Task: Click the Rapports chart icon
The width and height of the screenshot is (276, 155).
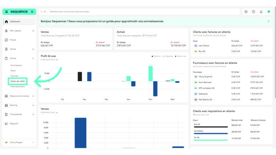Action: tap(6, 124)
